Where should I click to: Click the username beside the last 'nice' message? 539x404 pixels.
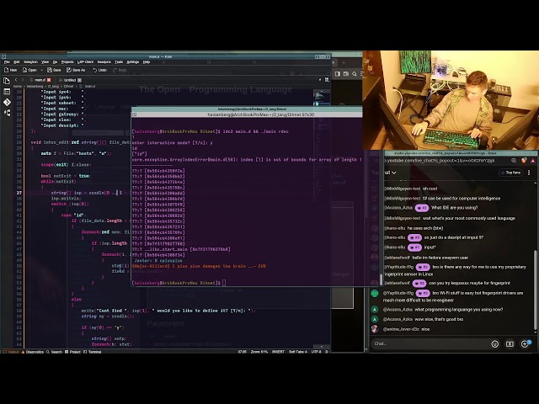point(401,329)
